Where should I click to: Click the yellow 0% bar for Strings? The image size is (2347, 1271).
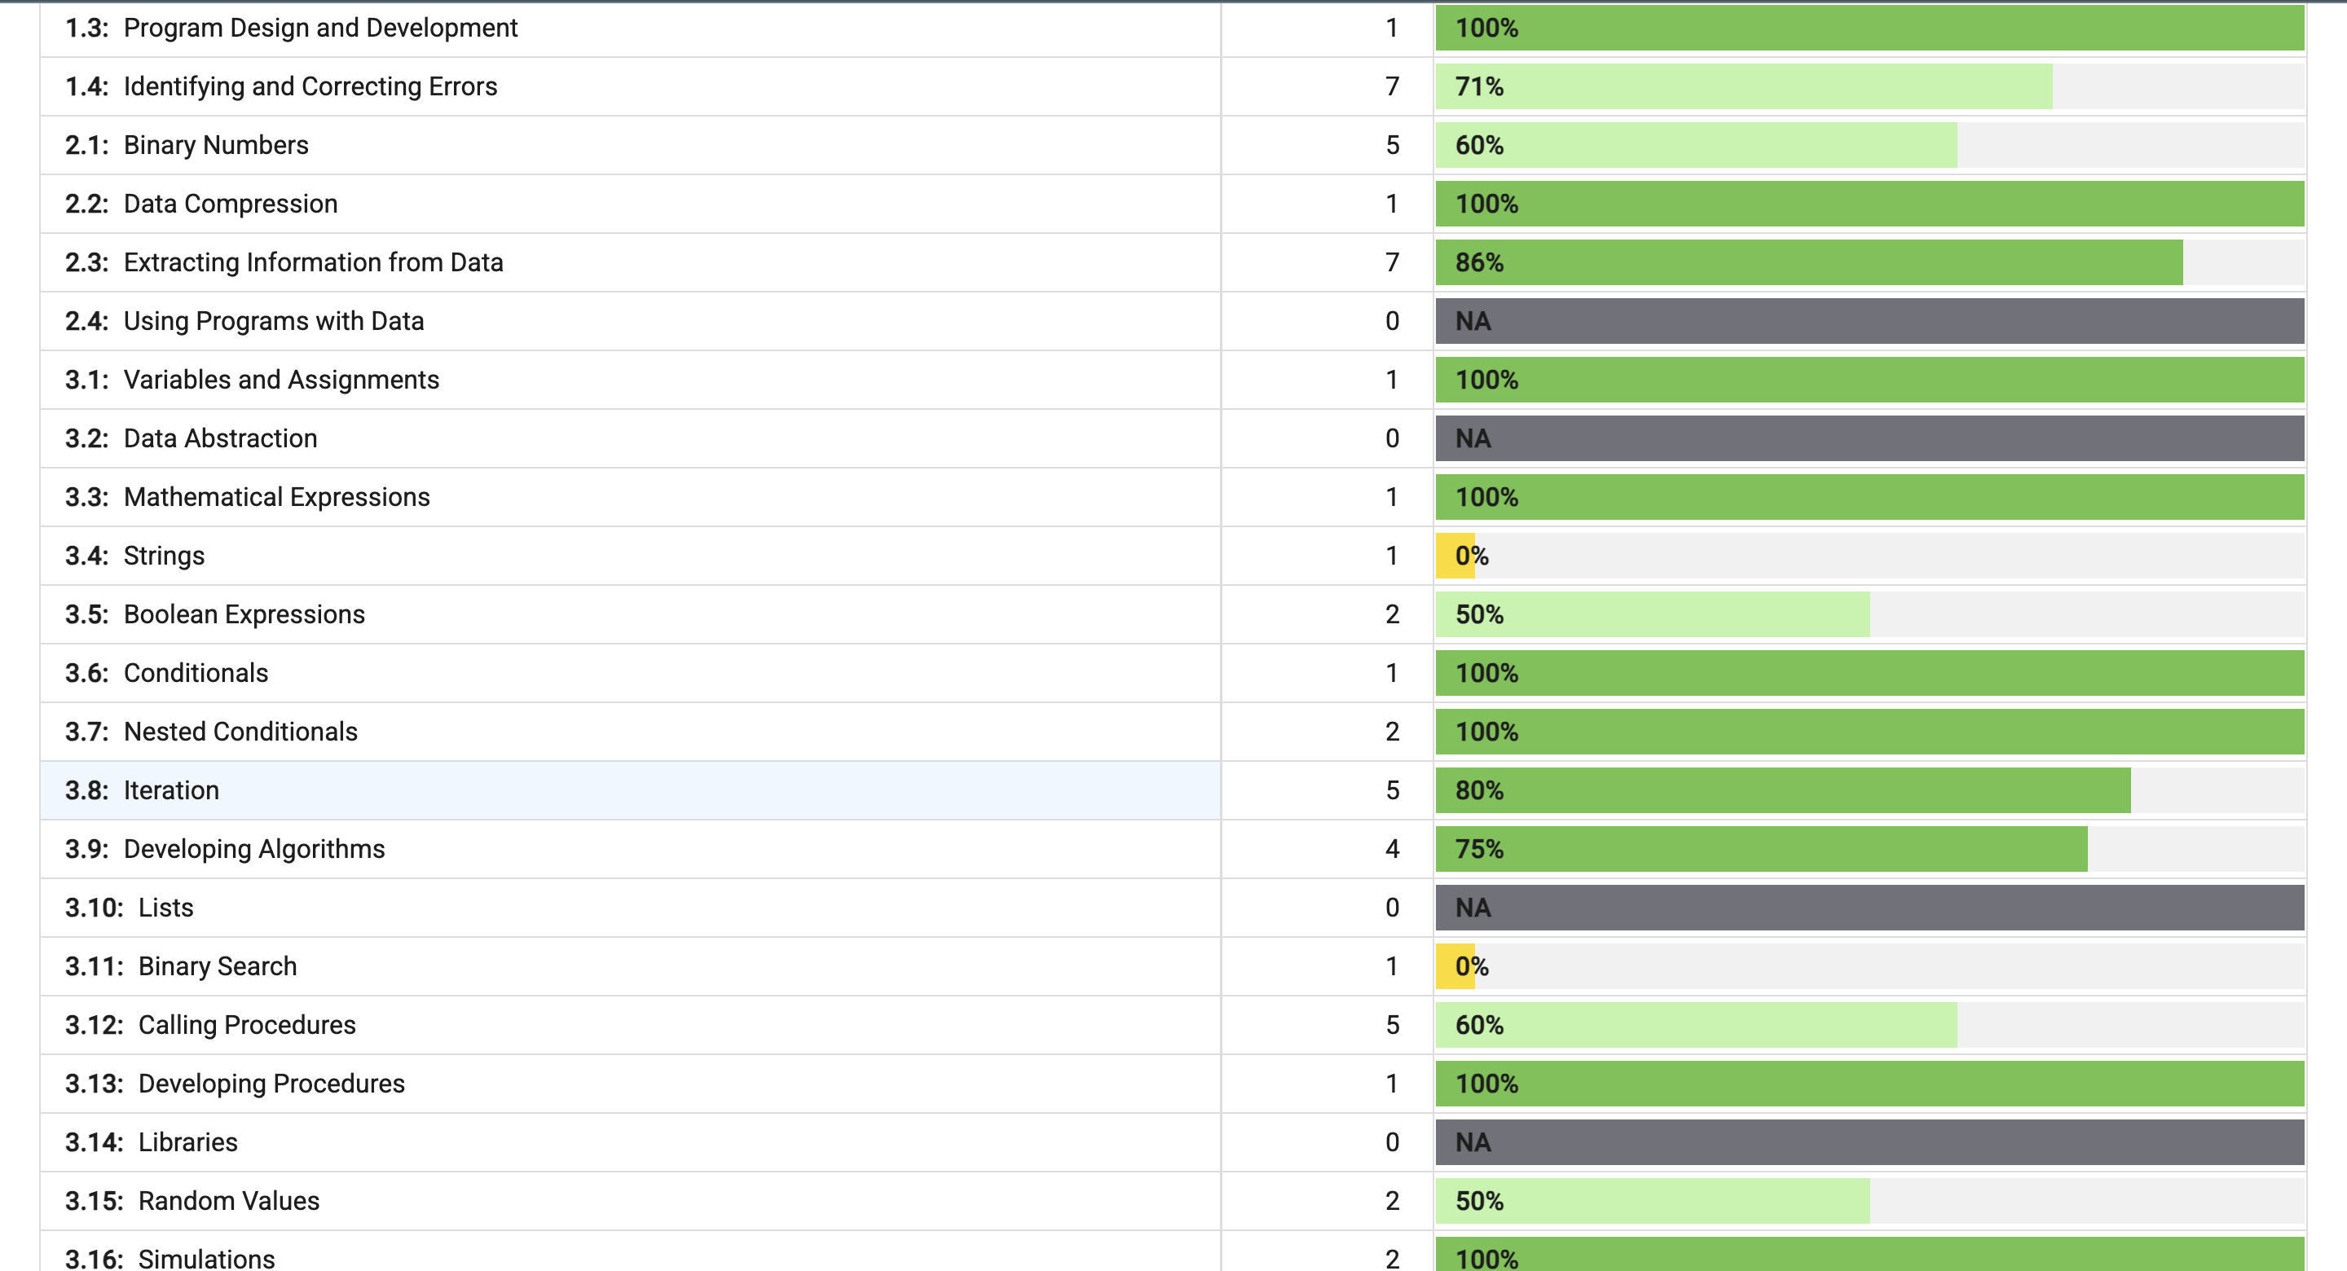pos(1456,556)
